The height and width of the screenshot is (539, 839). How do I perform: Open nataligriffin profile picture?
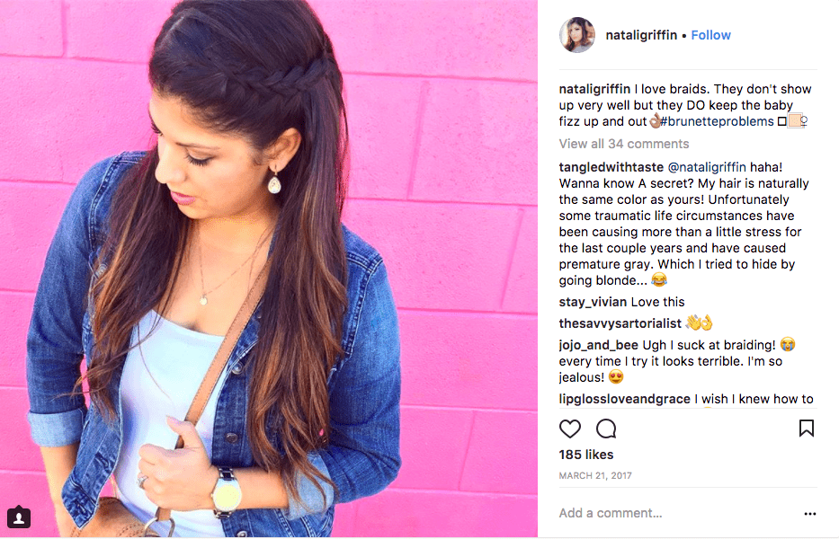click(x=577, y=35)
